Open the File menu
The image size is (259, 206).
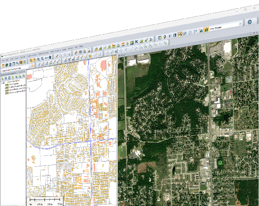coord(3,60)
